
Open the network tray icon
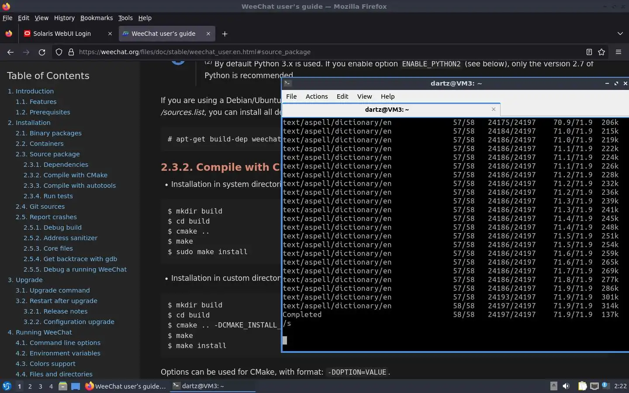(x=594, y=386)
